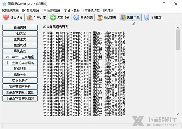The image size is (182, 129).
Task: Click the row 2012年01月19日
Action: pos(84,52)
